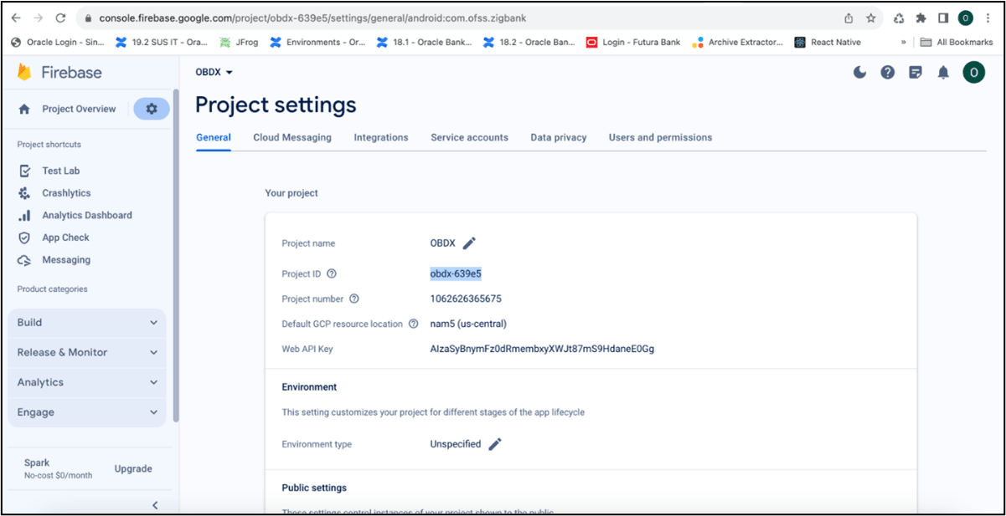Switch to dark mode with the moon icon
The image size is (1006, 516).
coord(859,73)
